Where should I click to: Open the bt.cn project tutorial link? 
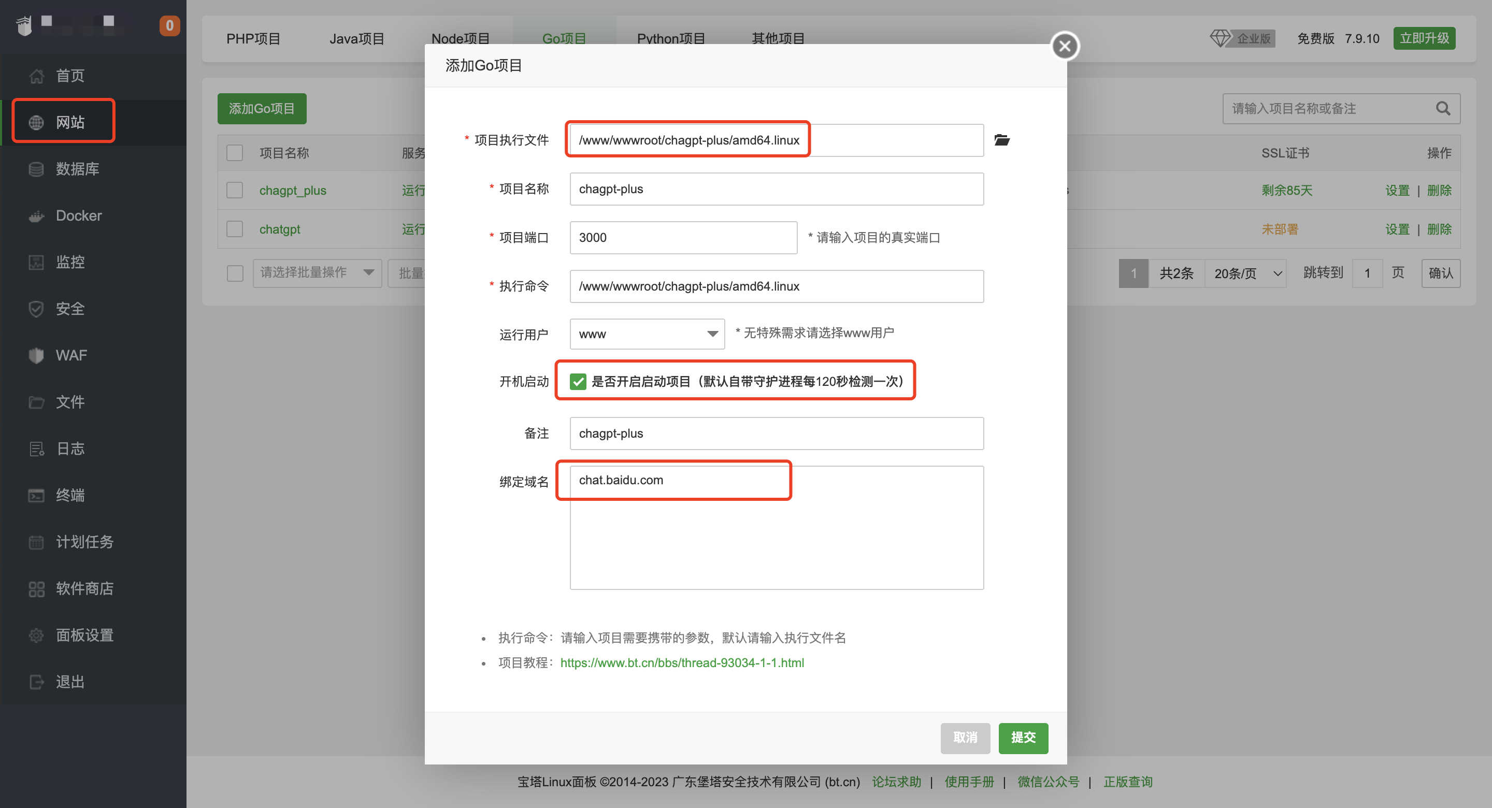pyautogui.click(x=682, y=662)
